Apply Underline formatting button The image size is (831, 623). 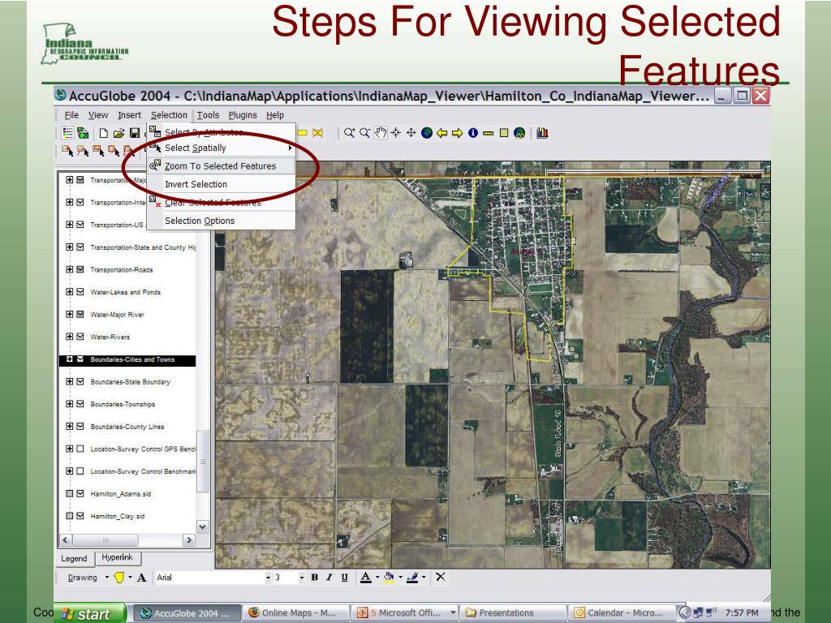point(344,578)
